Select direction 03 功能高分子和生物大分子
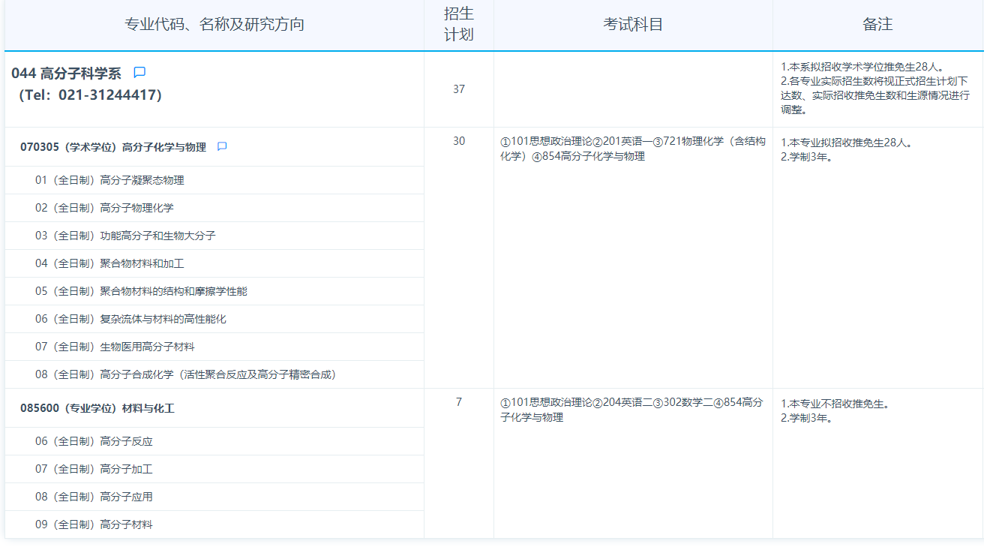Viewport: 990px width, 547px height. [x=125, y=236]
